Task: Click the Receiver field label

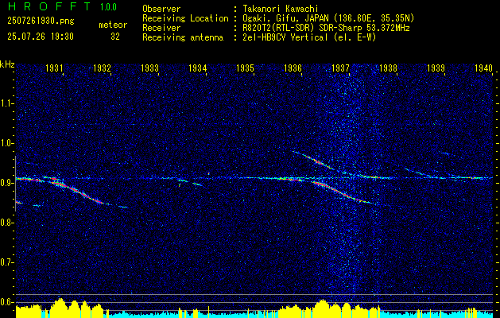Action: 161,28
